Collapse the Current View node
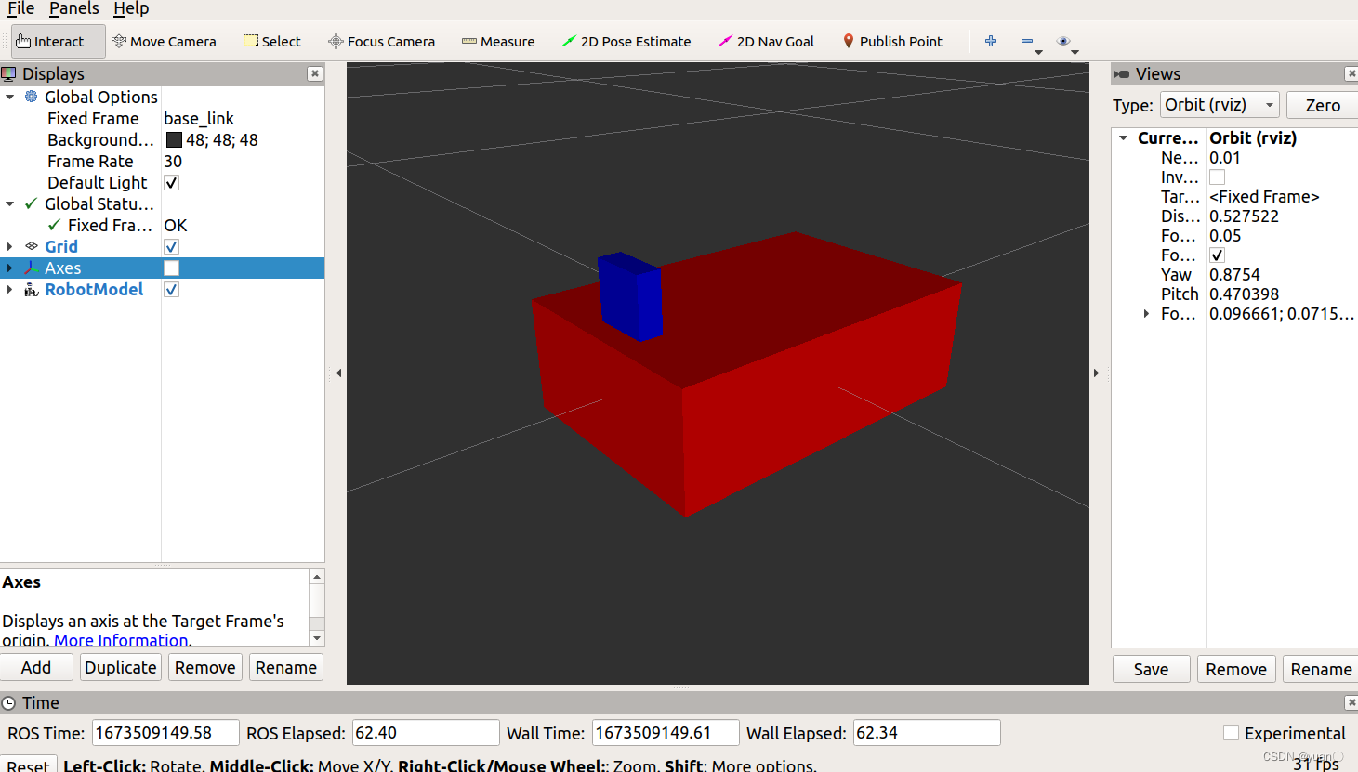 coord(1124,137)
